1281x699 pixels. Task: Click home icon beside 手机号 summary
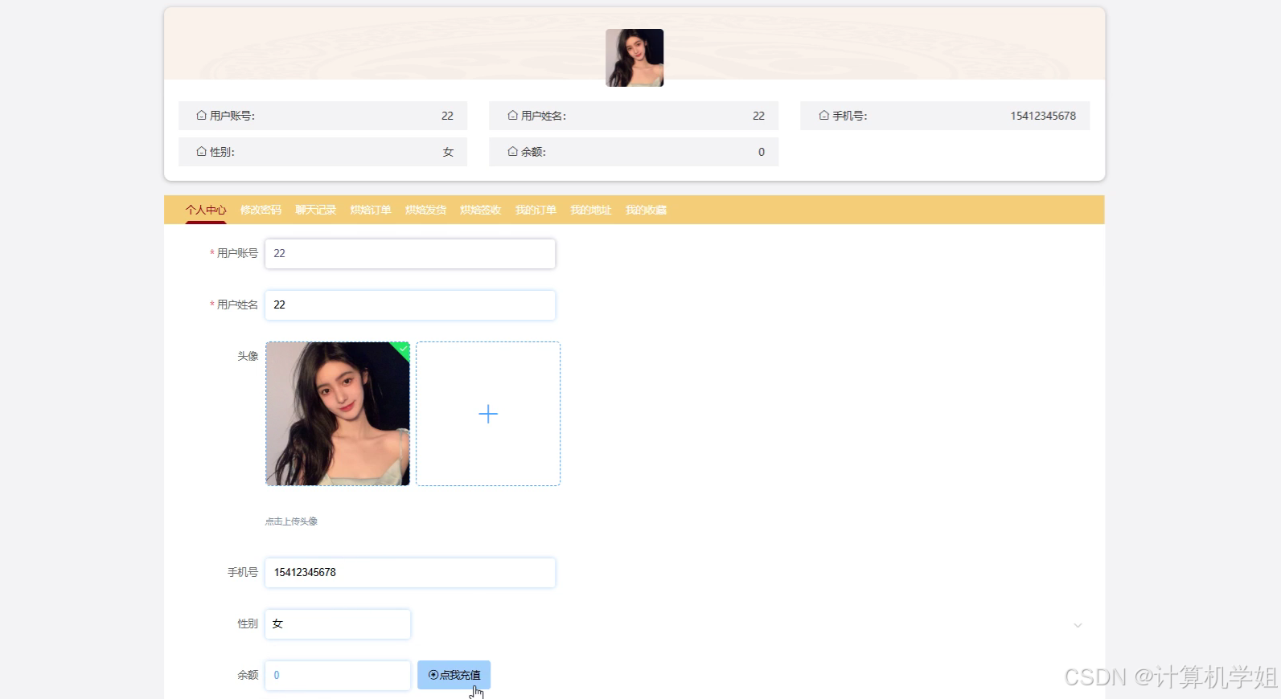tap(823, 115)
